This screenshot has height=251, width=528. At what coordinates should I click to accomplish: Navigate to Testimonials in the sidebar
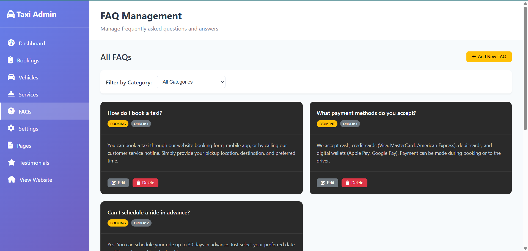(34, 162)
